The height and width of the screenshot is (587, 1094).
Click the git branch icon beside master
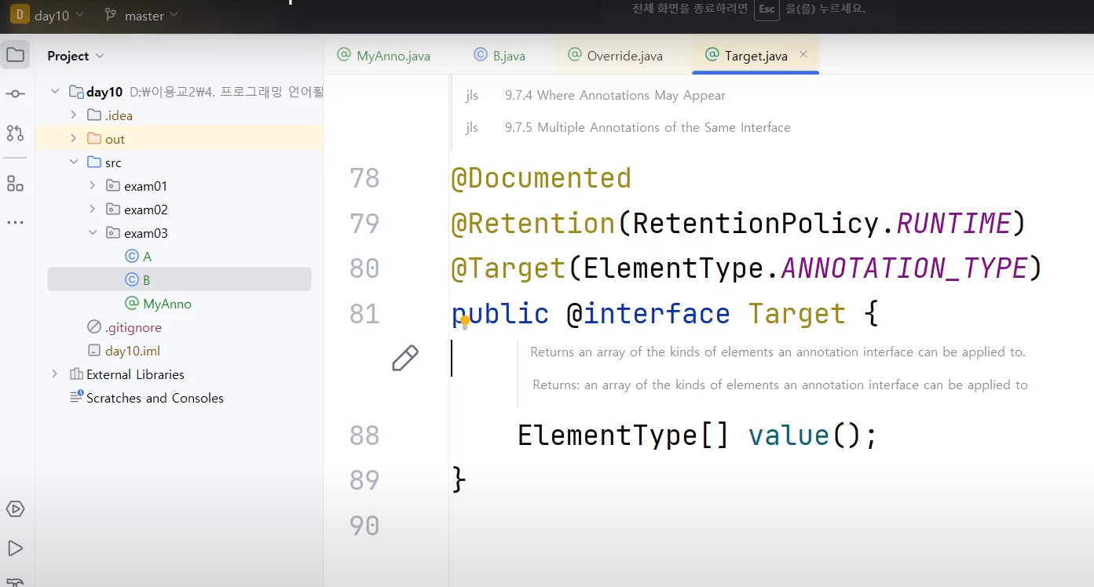[x=111, y=15]
